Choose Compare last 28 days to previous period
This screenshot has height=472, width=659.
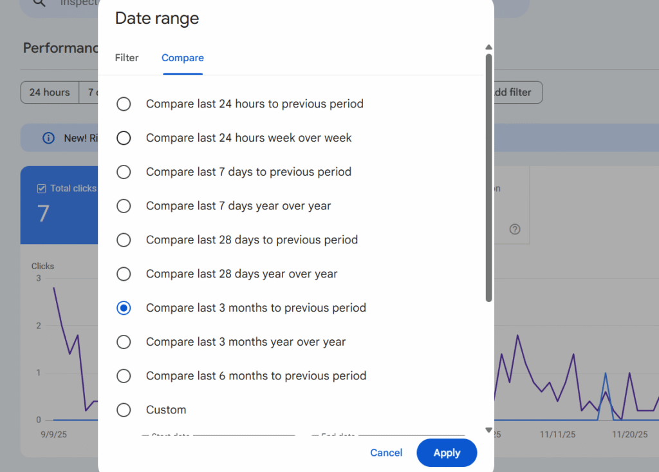click(x=124, y=240)
